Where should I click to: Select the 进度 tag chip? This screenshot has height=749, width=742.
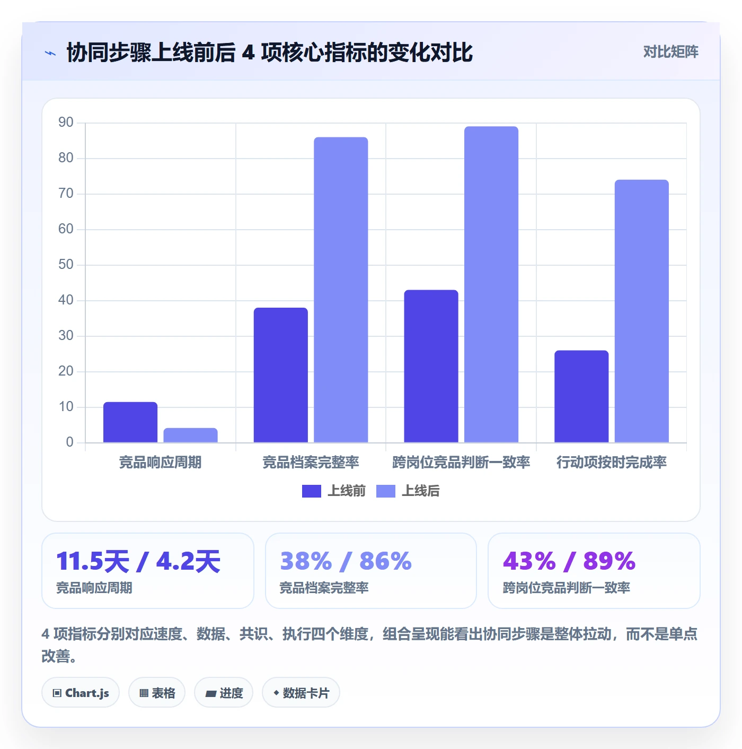[x=224, y=693]
